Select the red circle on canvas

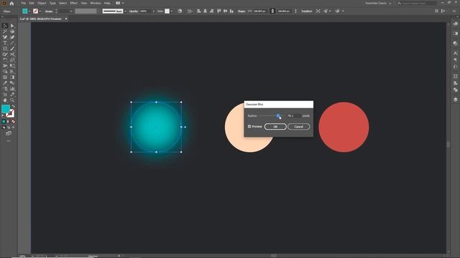point(344,128)
